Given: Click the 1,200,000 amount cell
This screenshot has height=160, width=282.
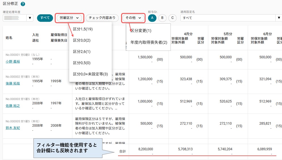Looking at the screenshot, I should [x=145, y=79].
